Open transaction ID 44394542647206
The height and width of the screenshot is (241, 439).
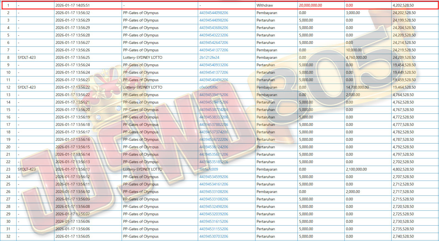tap(214, 43)
